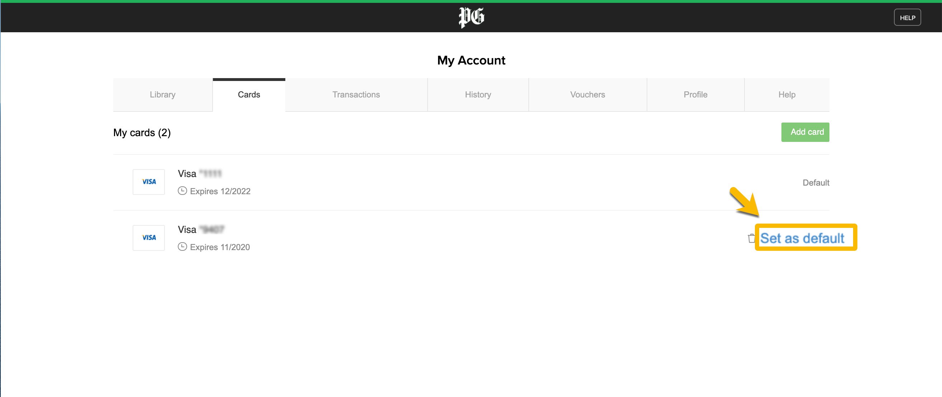Open the Profile tab
Screen dimensions: 942x397
[x=695, y=95]
